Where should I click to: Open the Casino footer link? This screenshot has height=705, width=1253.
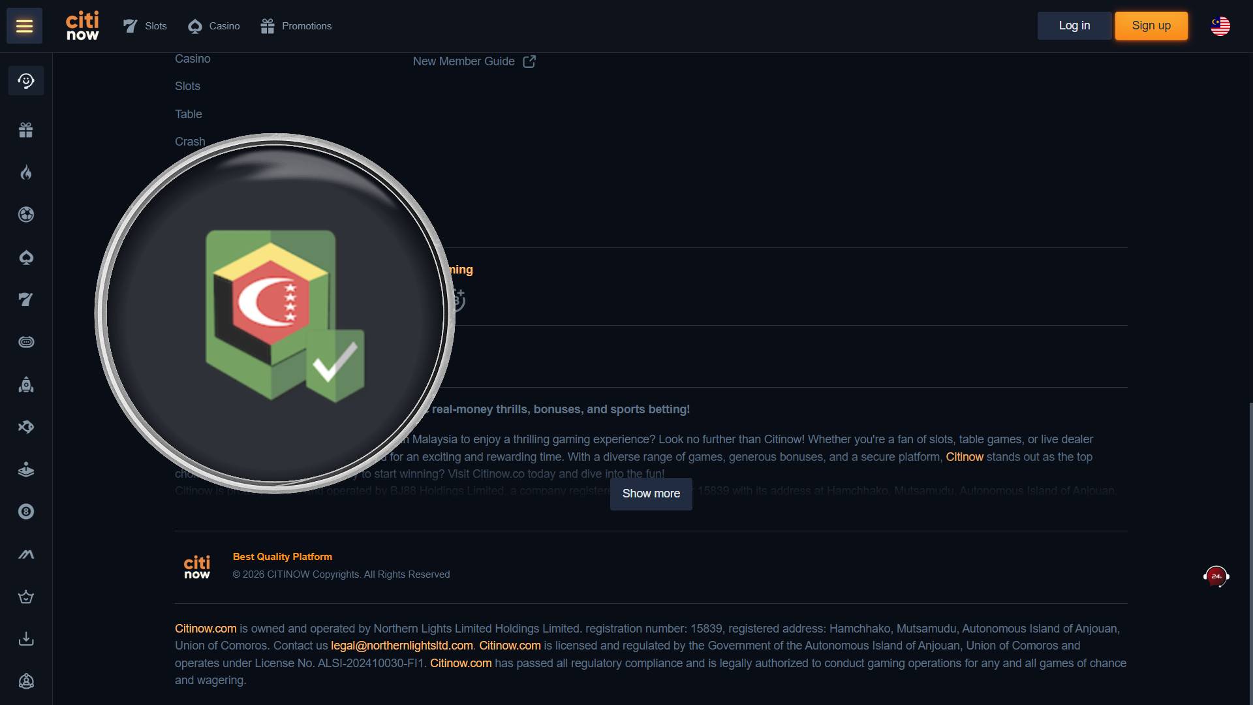pos(193,59)
